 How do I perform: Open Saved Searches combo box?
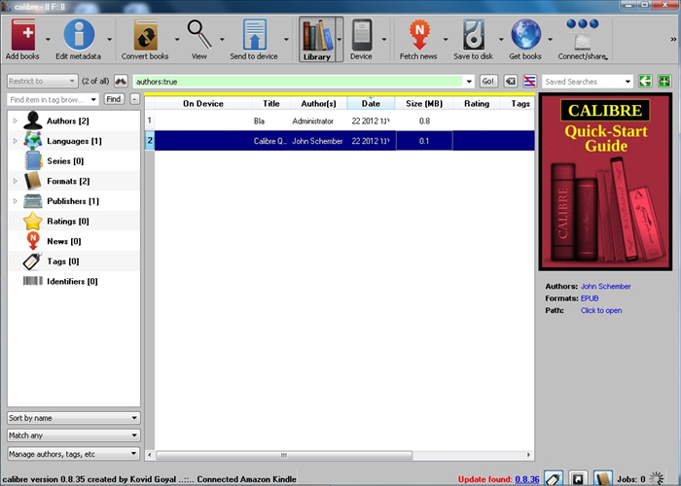588,81
